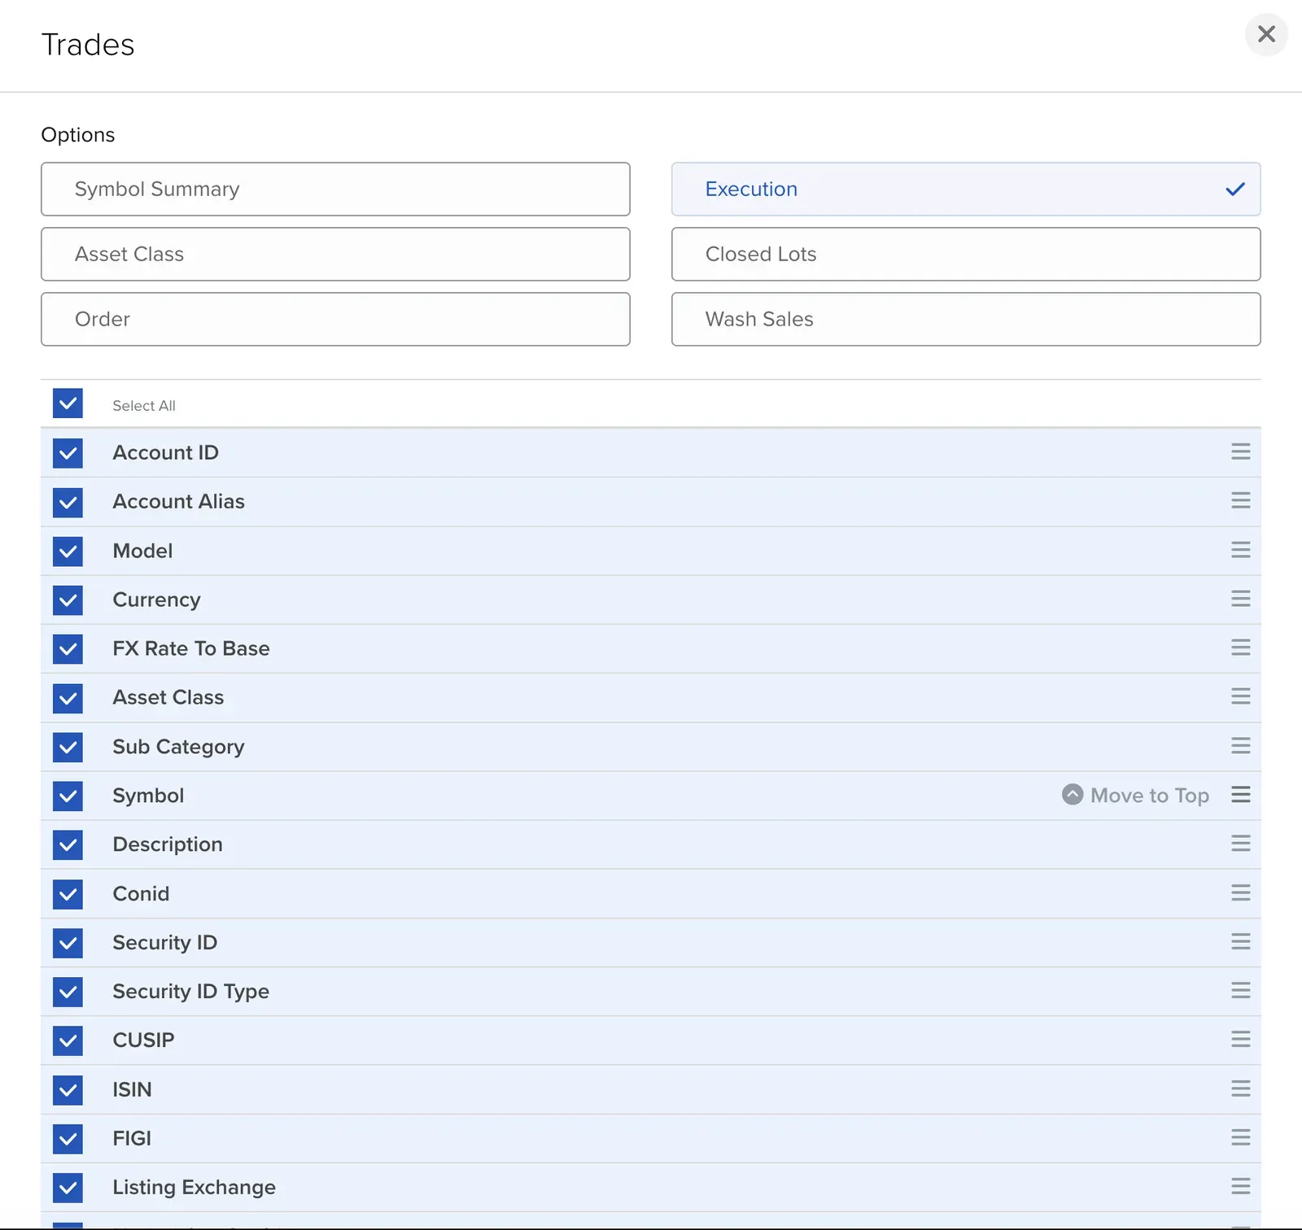Click the Sub Category label
Image resolution: width=1302 pixels, height=1230 pixels.
point(178,747)
